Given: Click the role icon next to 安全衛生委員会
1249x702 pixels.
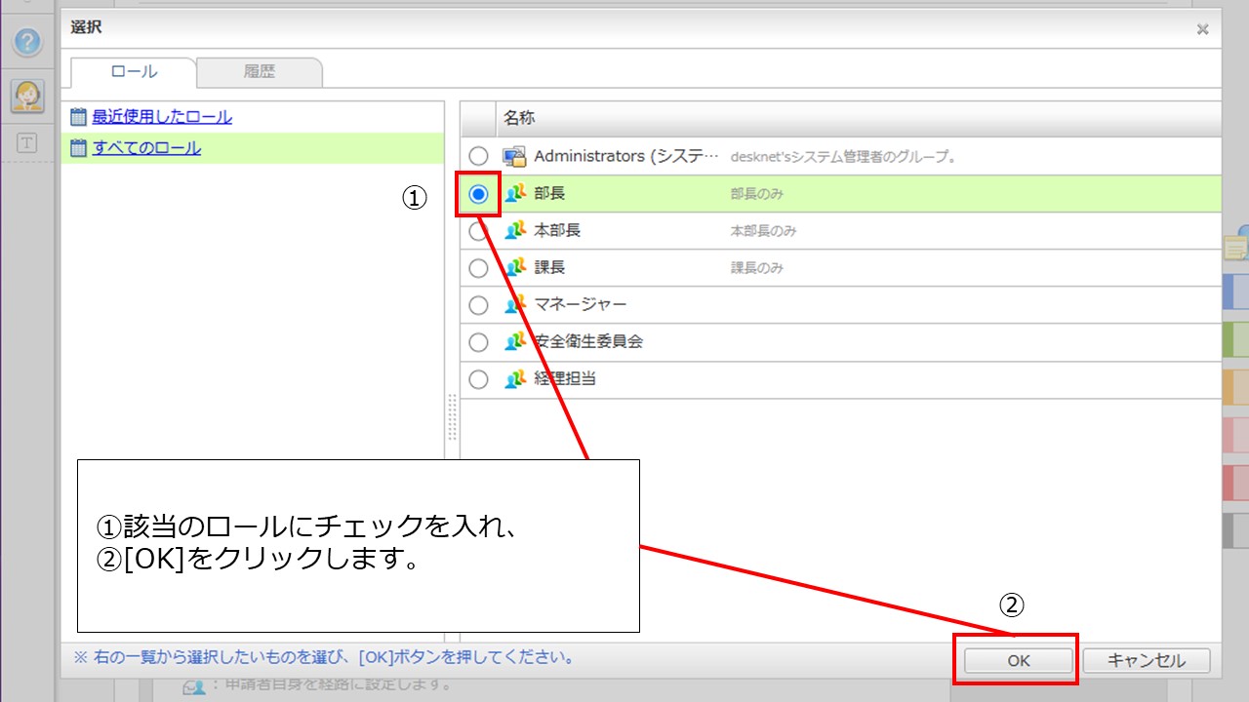Looking at the screenshot, I should tap(515, 341).
